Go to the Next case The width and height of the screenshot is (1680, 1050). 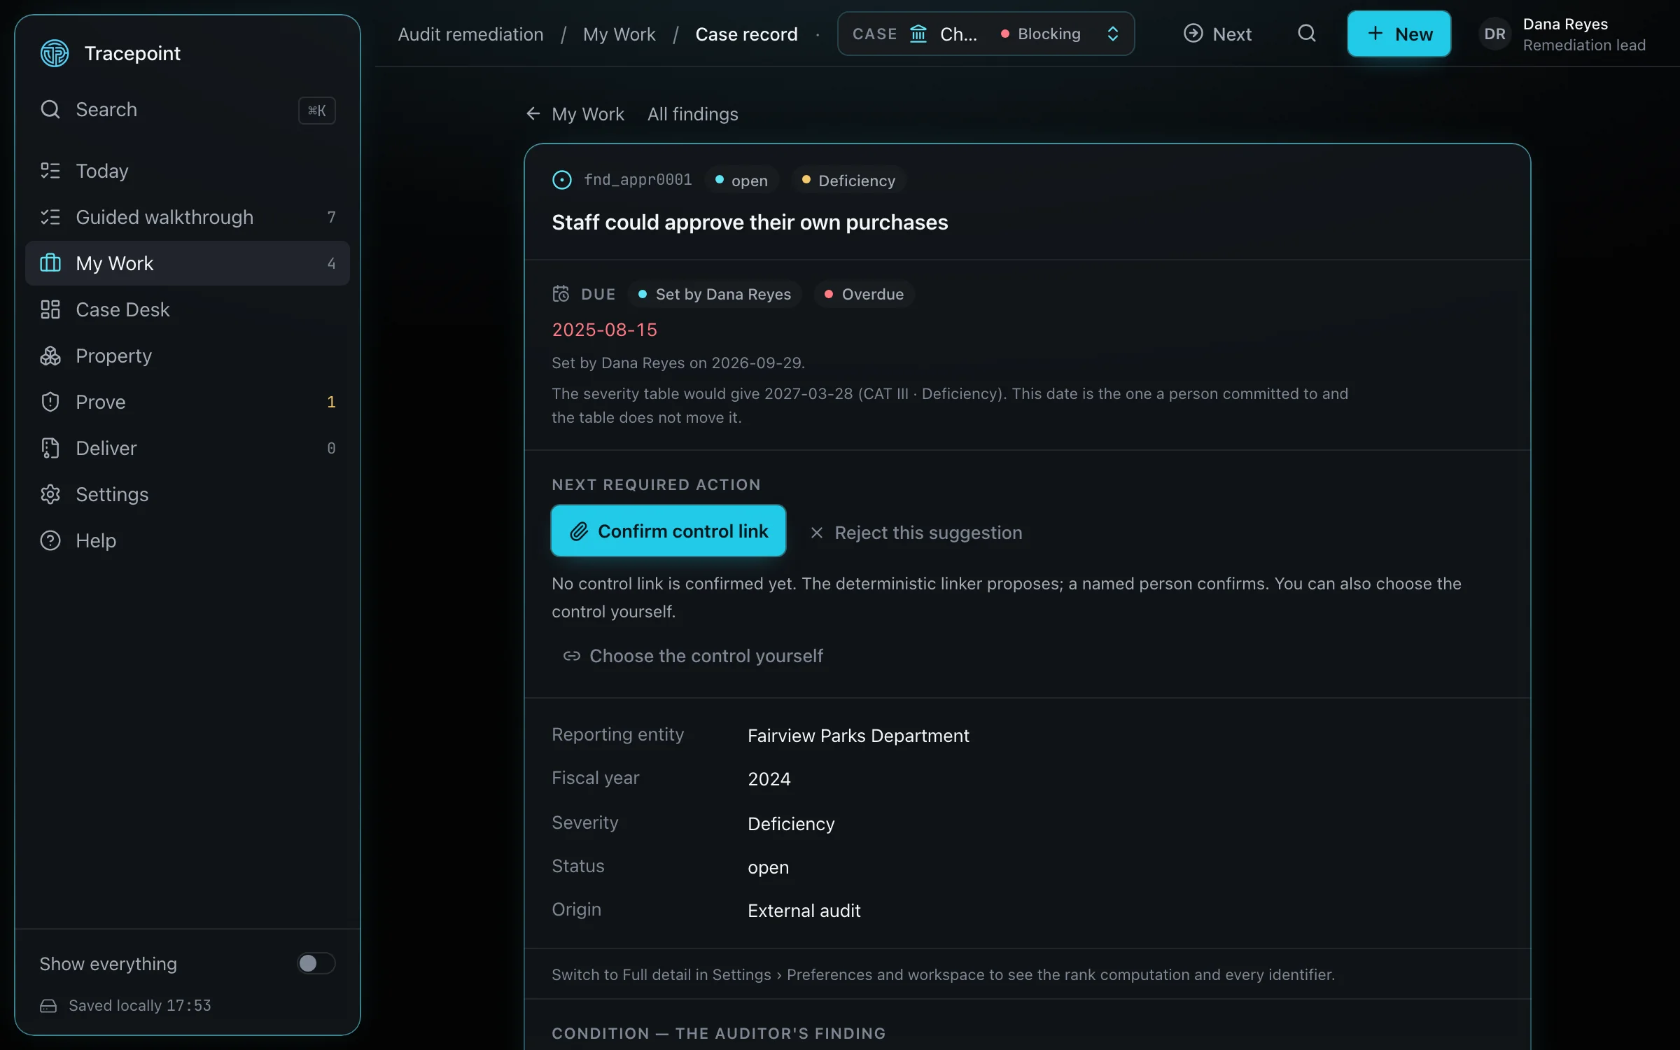coord(1218,34)
